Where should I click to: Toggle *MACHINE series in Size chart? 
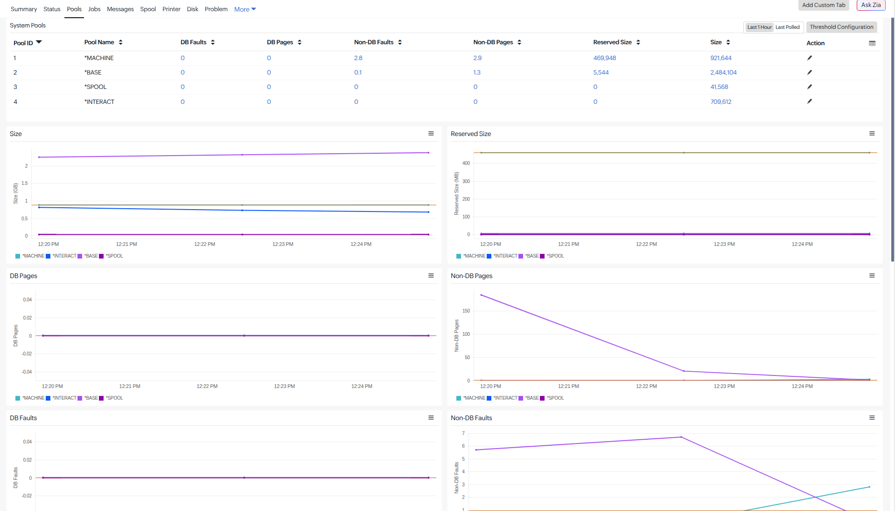[30, 256]
